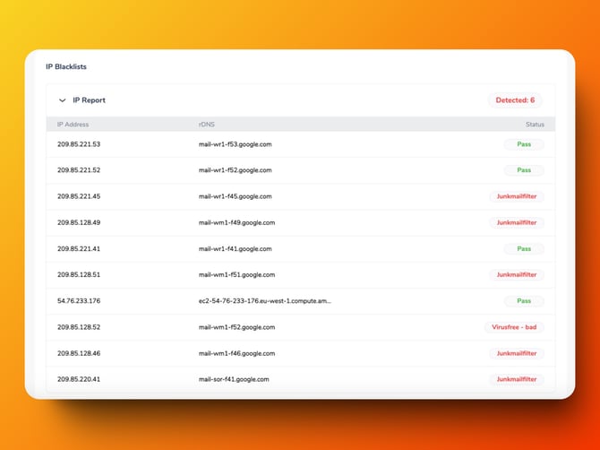
Task: Click Pass badge for 209.85.221.53
Action: [x=523, y=144]
